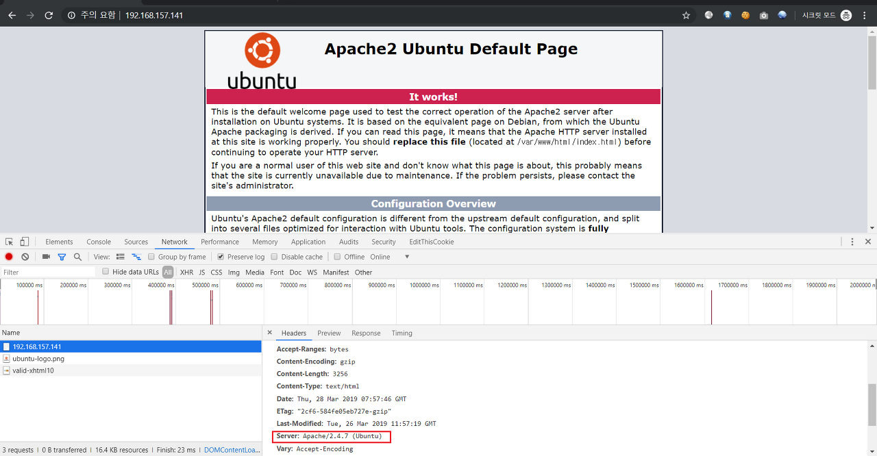Click the blue faceted globe extension before the divider
Viewport: 877px width, 456px height.
(782, 15)
